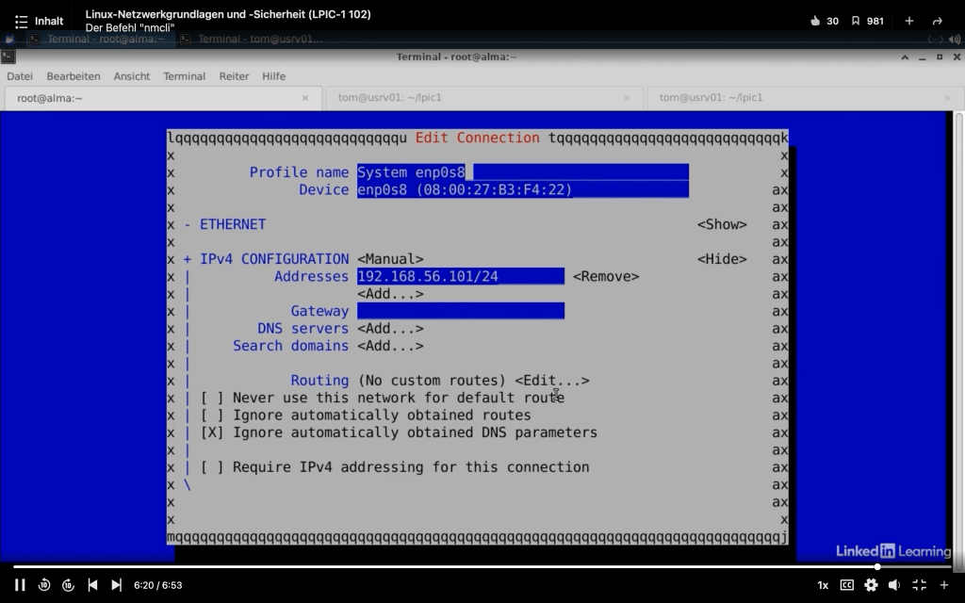Open the IPv4 <Manual> method dropdown
This screenshot has height=603, width=965.
pos(390,259)
